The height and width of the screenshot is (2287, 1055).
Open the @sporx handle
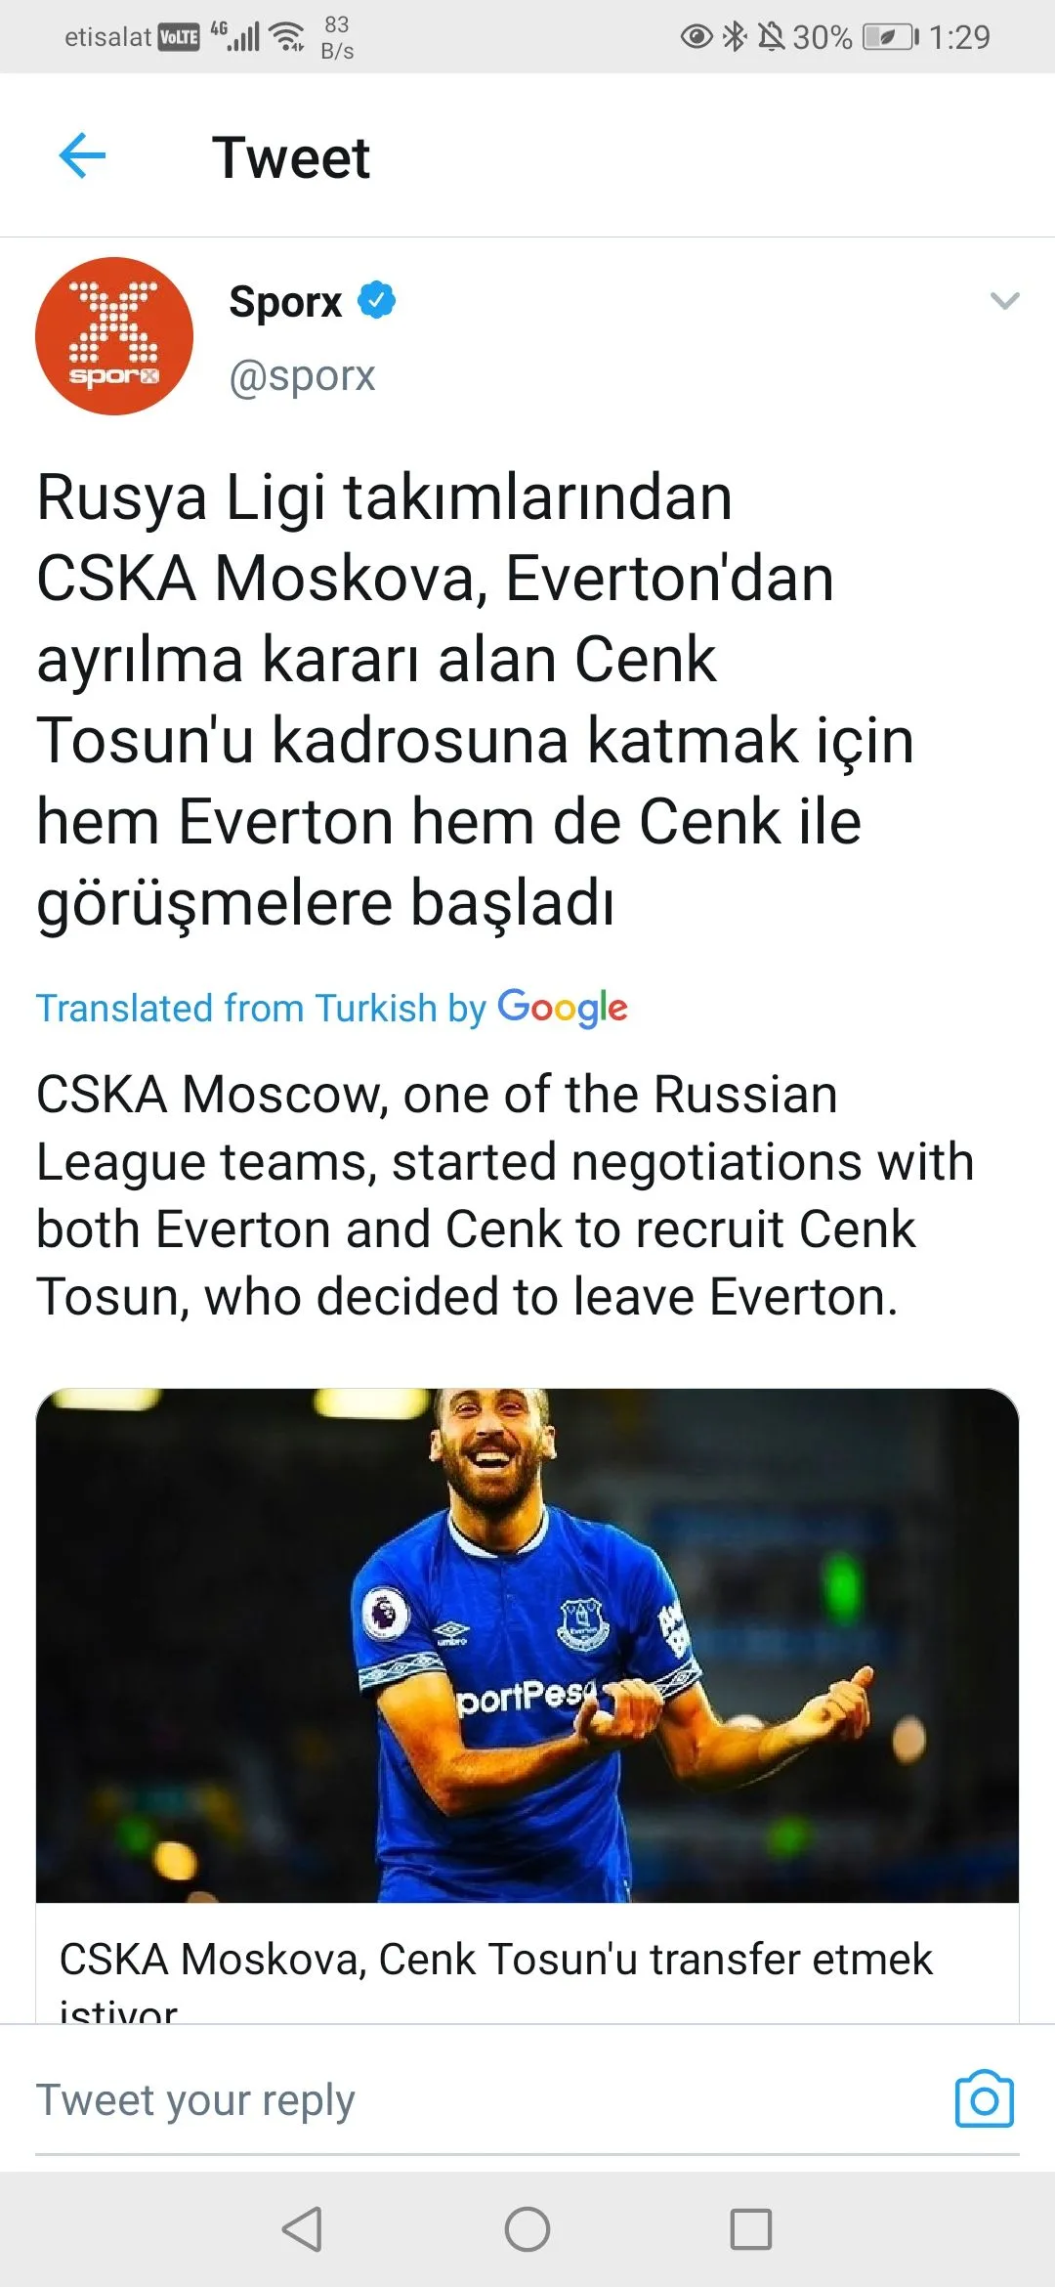click(302, 376)
